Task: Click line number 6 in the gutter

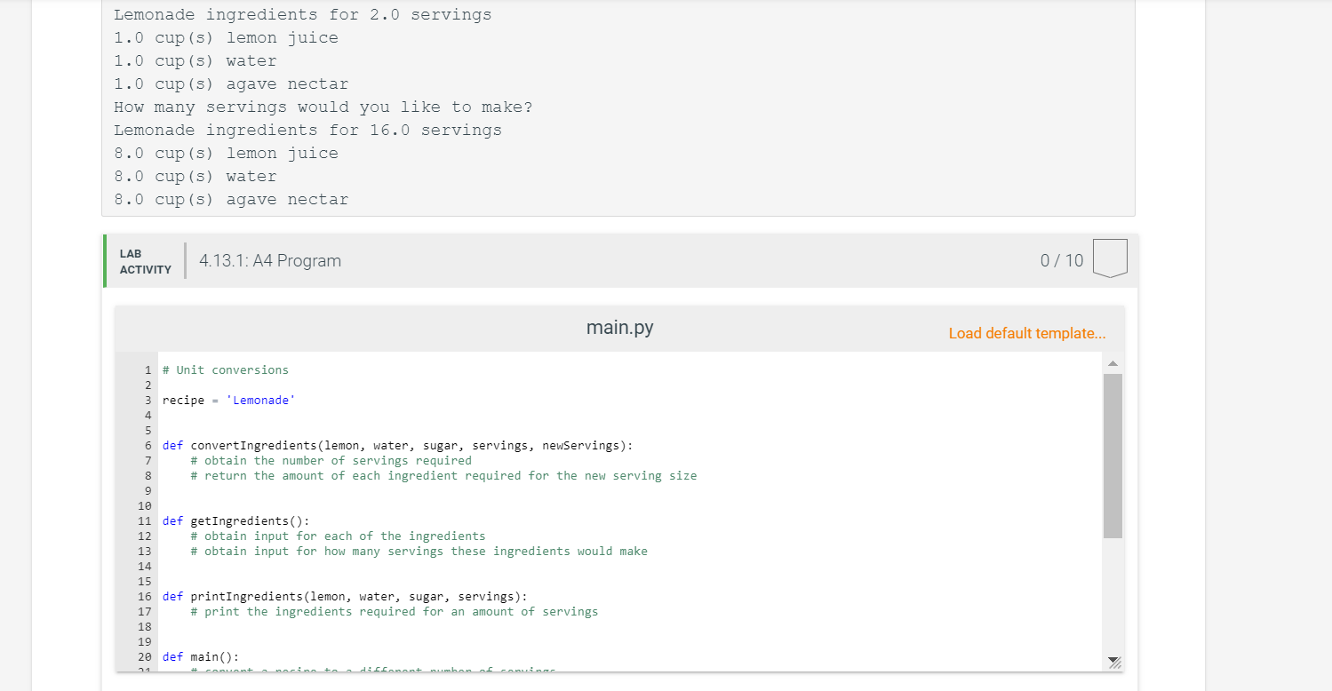Action: click(147, 445)
